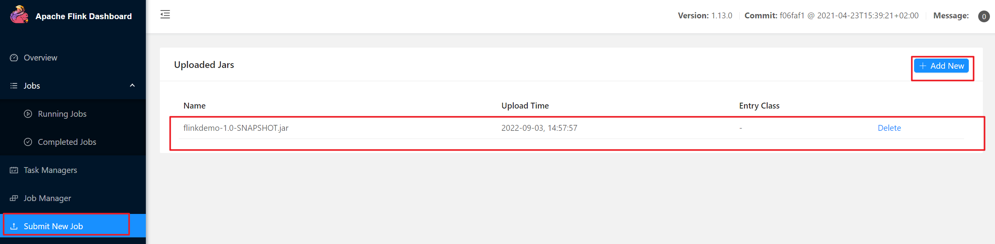The height and width of the screenshot is (244, 995).
Task: Click the Apache Flink Dashboard title
Action: click(84, 16)
